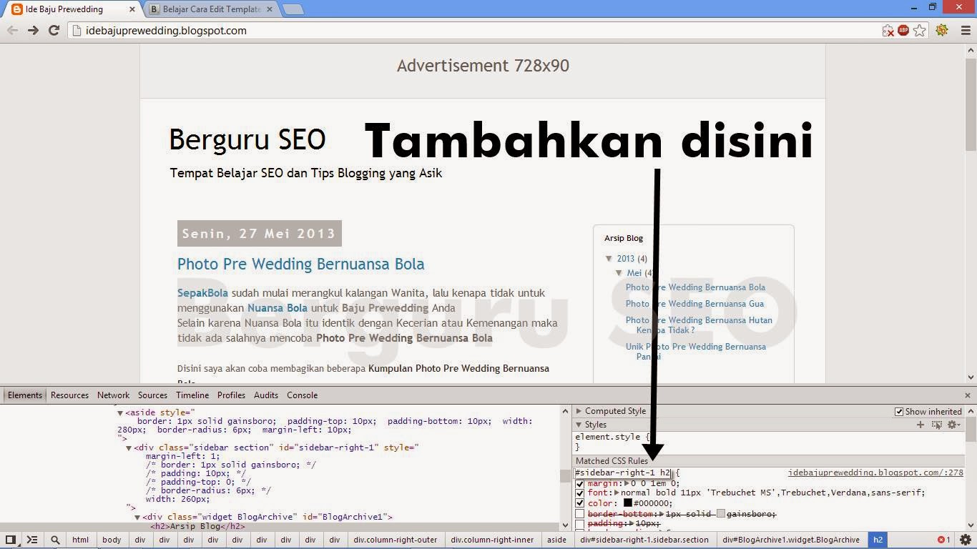Toggle element state selector icon in Styles
This screenshot has height=549, width=977.
pyautogui.click(x=936, y=425)
